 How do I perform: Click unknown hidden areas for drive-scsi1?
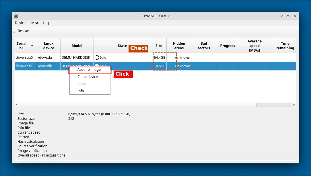[179, 66]
